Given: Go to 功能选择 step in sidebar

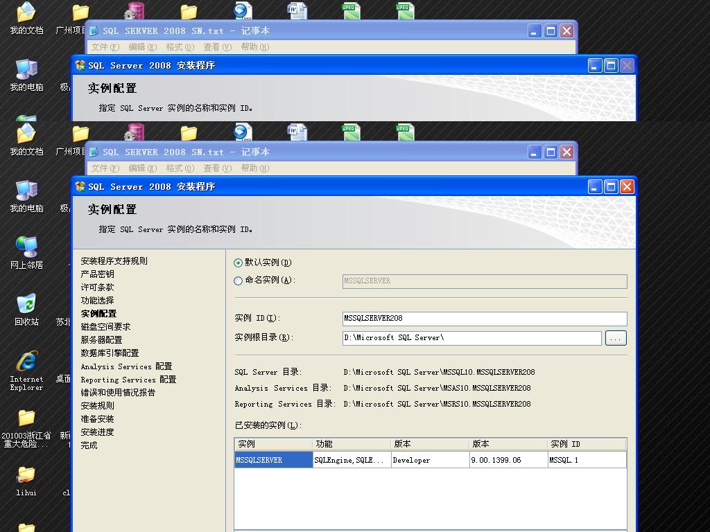Looking at the screenshot, I should tap(97, 301).
